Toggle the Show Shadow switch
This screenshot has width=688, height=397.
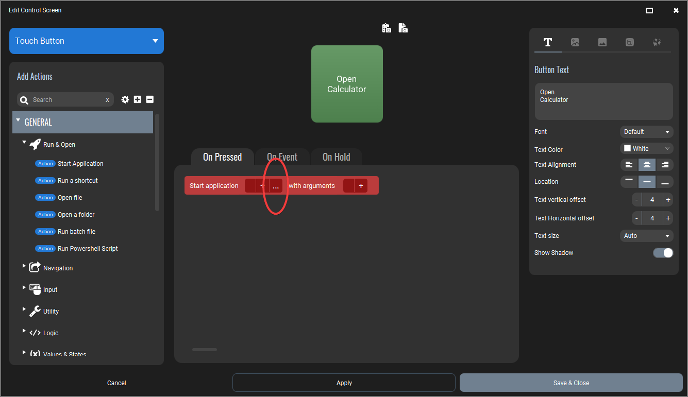pyautogui.click(x=663, y=253)
